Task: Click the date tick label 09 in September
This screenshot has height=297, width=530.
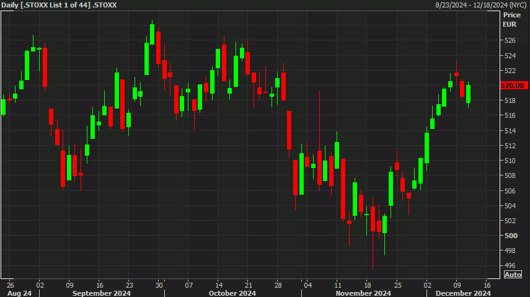Action: tap(69, 285)
